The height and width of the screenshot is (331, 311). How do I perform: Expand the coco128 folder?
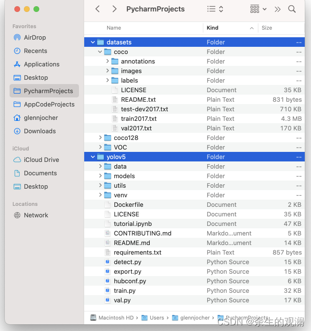click(100, 138)
